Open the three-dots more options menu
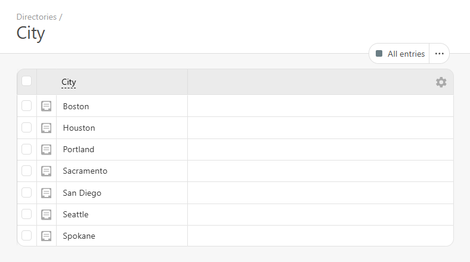 tap(440, 54)
